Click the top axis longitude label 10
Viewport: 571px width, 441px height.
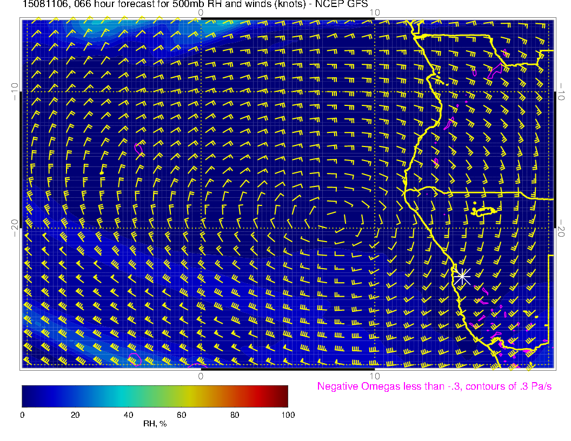375,12
